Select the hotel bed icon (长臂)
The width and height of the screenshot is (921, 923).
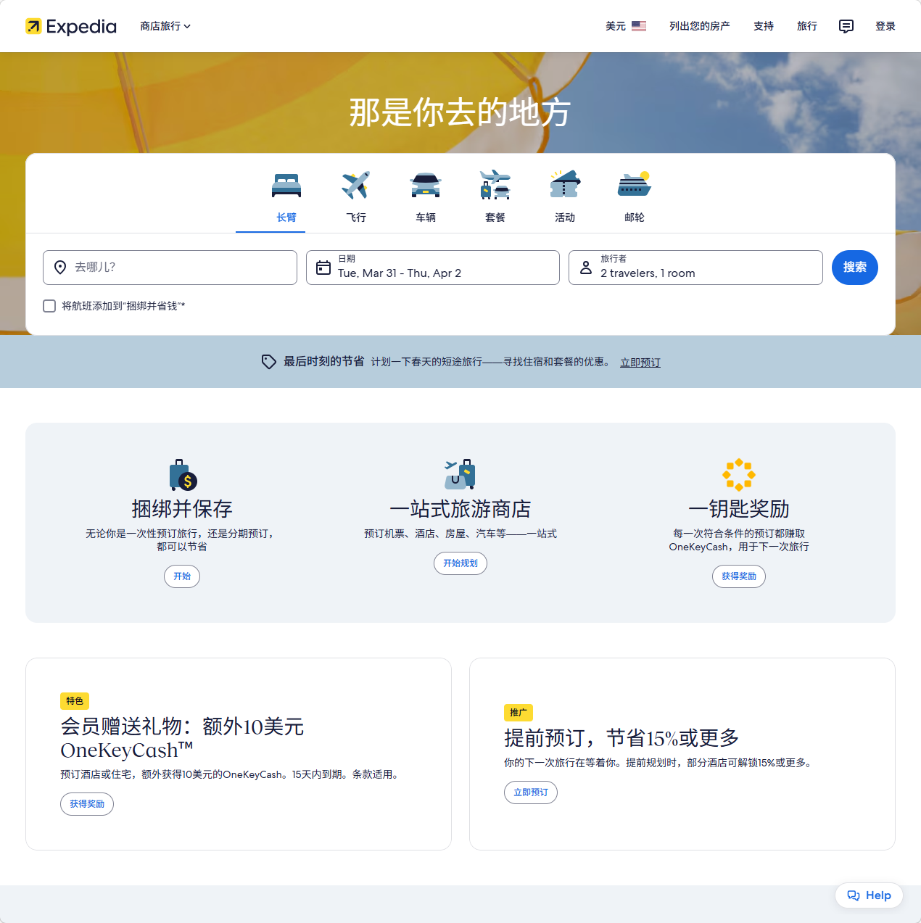coord(286,186)
